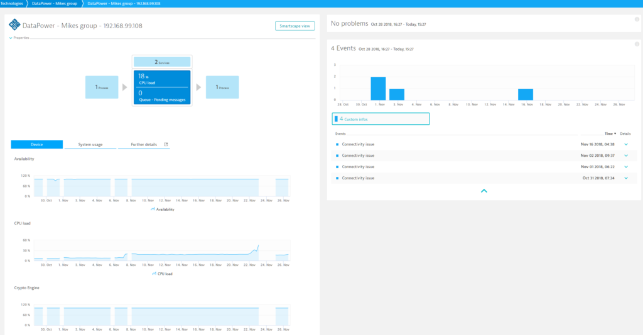643x335 pixels.
Task: Switch to System usage tab
Action: [x=90, y=144]
